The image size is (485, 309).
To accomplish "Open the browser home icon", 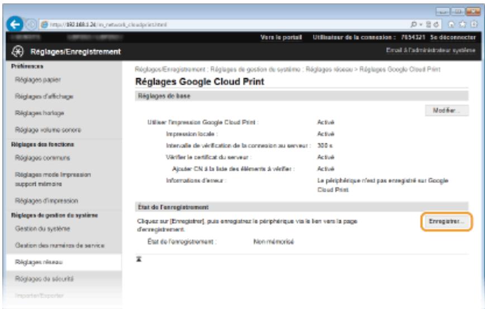I will pyautogui.click(x=451, y=25).
